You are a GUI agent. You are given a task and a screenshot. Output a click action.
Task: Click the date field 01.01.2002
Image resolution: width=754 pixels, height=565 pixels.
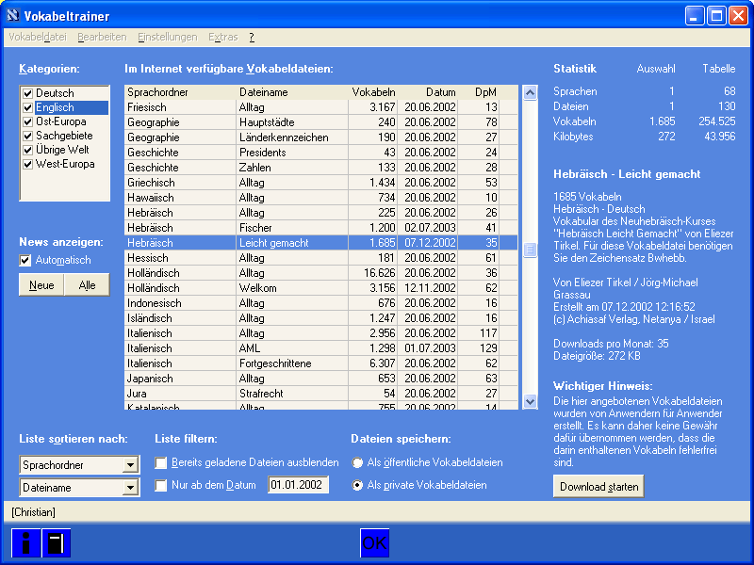tap(298, 485)
